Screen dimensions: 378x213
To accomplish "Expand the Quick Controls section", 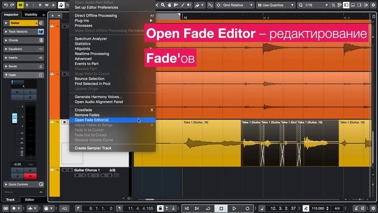I will tap(6, 184).
